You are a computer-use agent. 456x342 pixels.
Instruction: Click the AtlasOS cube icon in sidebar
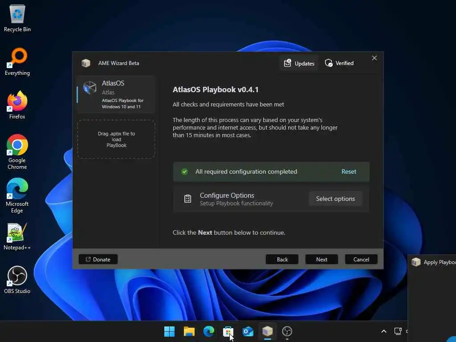click(90, 88)
